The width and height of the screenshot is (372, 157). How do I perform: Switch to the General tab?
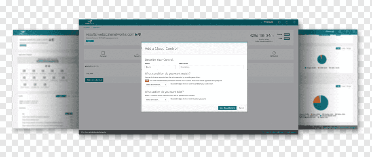pyautogui.click(x=103, y=54)
